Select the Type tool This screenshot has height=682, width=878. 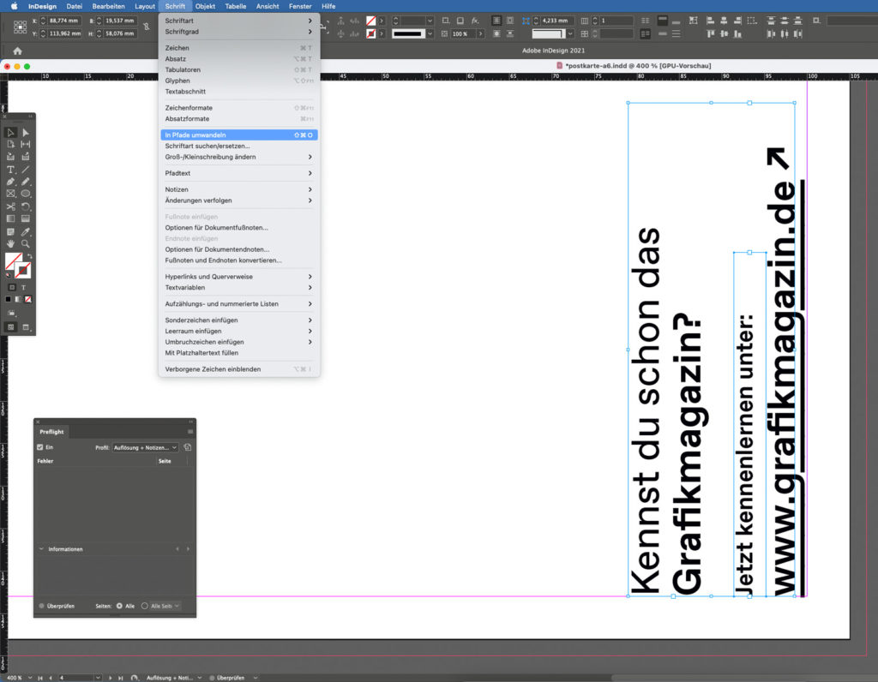10,170
